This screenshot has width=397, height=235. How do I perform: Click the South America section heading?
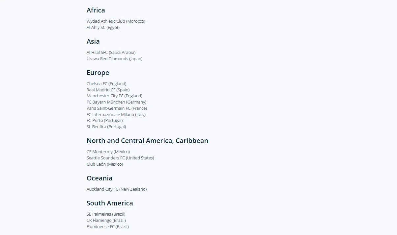point(110,203)
